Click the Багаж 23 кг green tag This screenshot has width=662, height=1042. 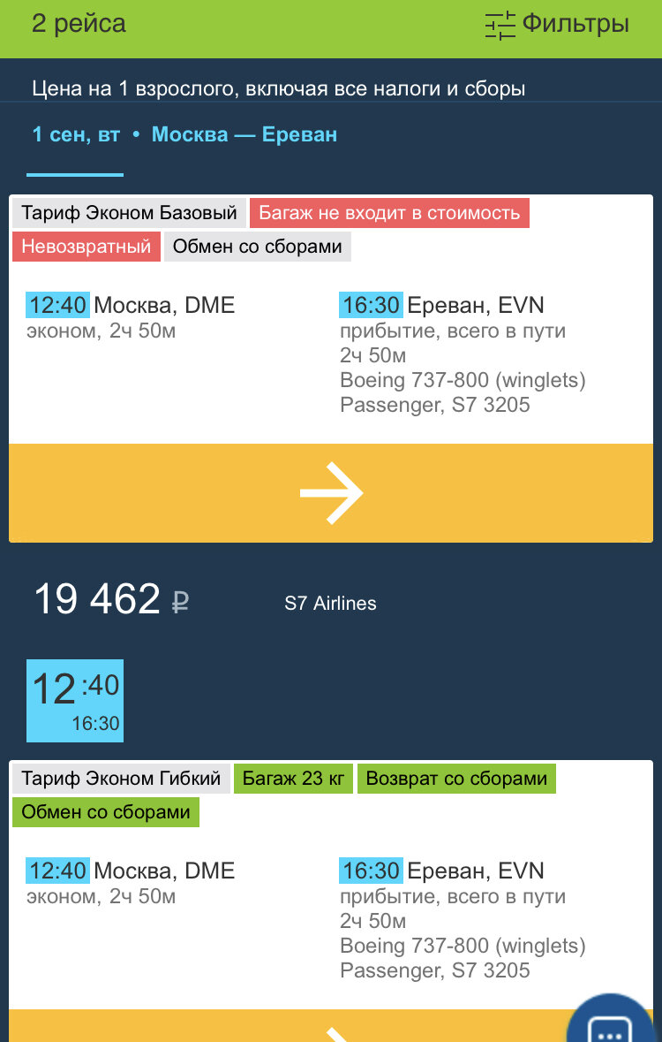coord(293,778)
